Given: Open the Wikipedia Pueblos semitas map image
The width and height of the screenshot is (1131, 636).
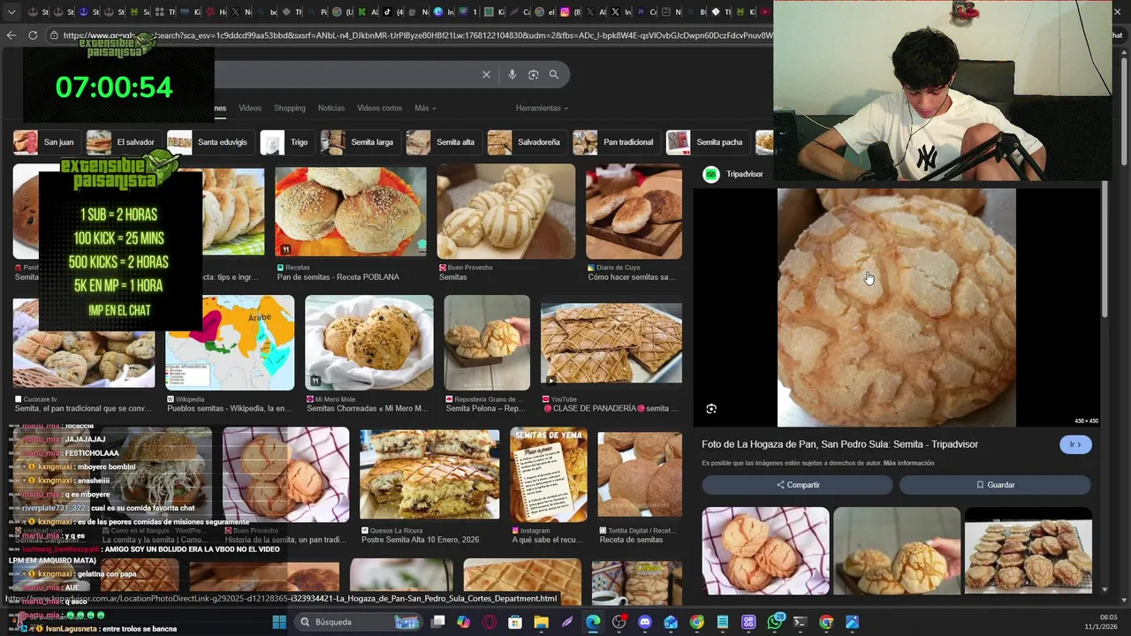Looking at the screenshot, I should [230, 343].
